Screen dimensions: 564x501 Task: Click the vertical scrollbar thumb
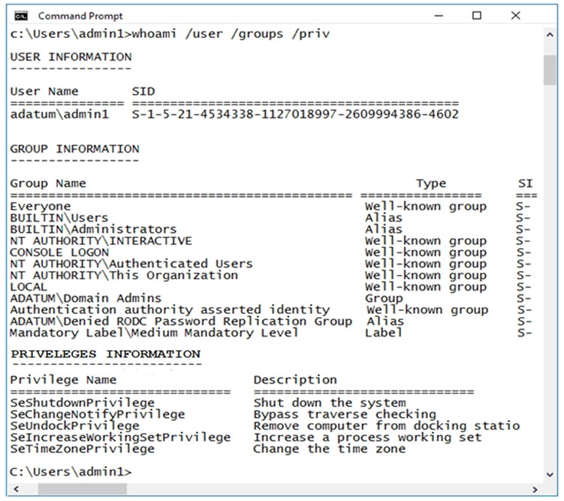(550, 70)
